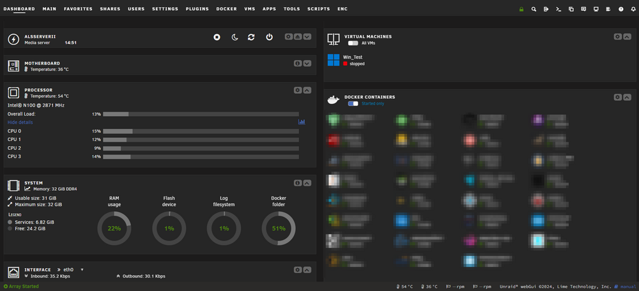The image size is (639, 291).
Task: Switch to the VMs menu tab
Action: point(250,9)
